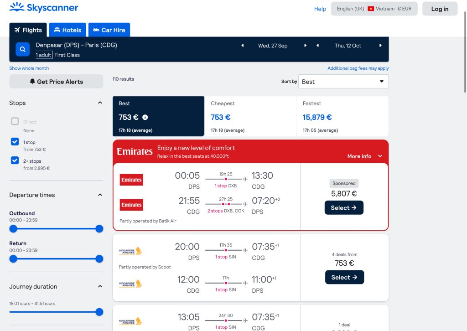Advance outbound date past Wed, 27 Sep
The image size is (467, 331).
pos(305,46)
